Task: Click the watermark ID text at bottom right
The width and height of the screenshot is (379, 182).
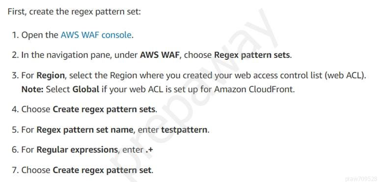Action: point(362,179)
